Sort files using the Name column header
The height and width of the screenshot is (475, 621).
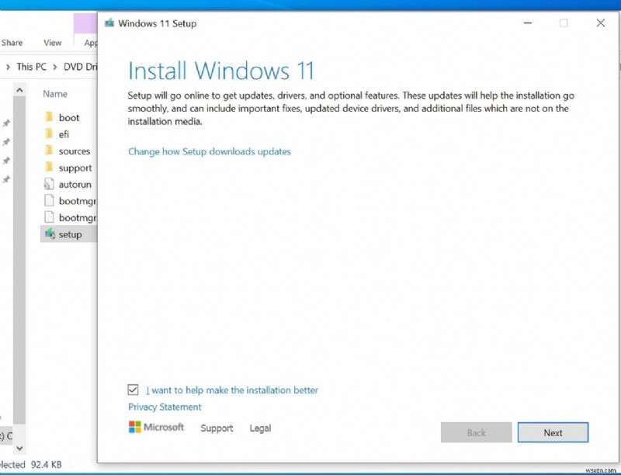pyautogui.click(x=54, y=93)
